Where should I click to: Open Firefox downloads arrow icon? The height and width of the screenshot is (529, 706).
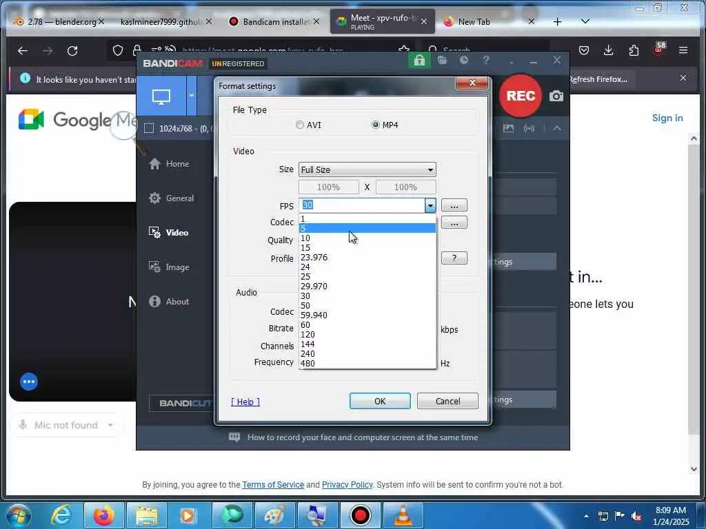click(608, 50)
